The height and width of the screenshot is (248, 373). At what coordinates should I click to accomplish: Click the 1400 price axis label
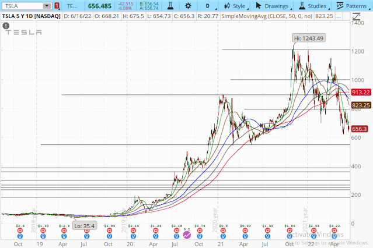(x=358, y=23)
